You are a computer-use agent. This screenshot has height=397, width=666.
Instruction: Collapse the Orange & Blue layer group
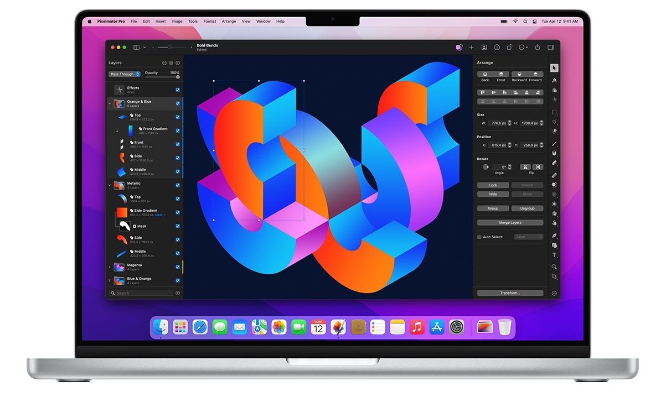tap(110, 103)
